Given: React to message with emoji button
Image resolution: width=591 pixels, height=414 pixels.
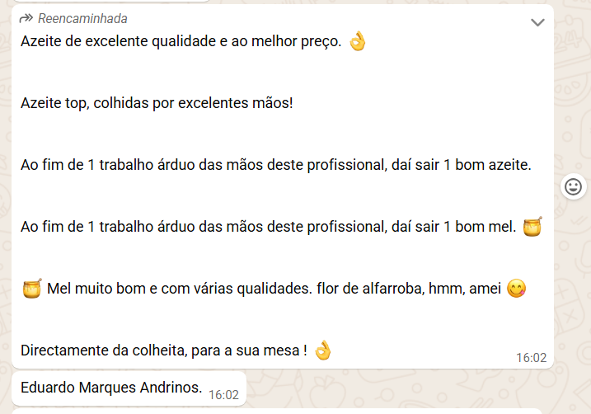Looking at the screenshot, I should (573, 186).
